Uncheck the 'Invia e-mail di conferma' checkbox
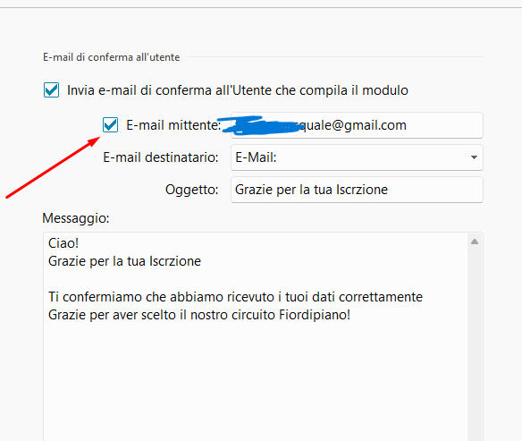This screenshot has height=441, width=522. (x=51, y=90)
